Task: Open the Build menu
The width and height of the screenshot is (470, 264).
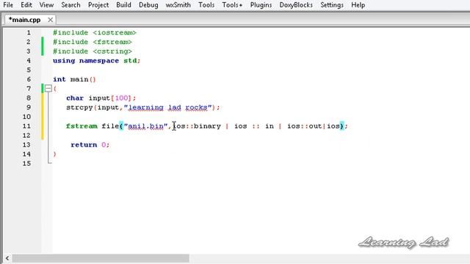Action: 123,5
